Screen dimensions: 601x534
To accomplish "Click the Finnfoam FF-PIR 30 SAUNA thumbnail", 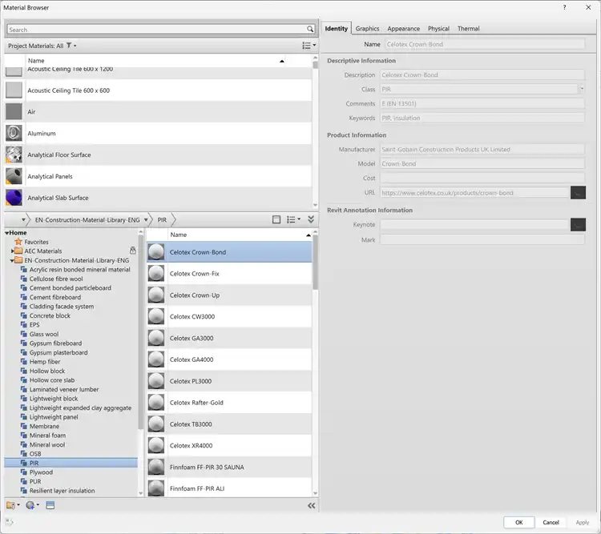I will tap(156, 467).
